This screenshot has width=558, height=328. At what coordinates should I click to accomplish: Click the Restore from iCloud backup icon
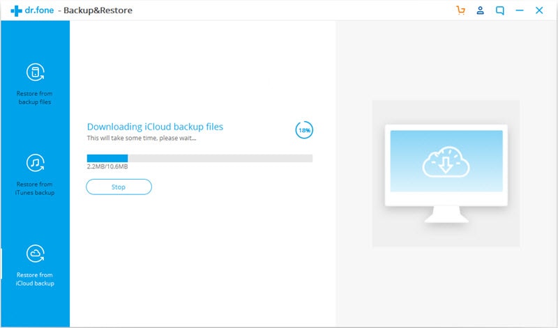(x=36, y=253)
